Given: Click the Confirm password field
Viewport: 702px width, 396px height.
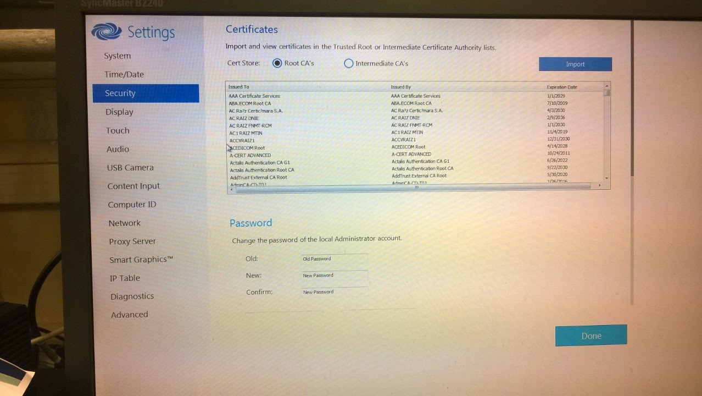Looking at the screenshot, I should click(x=334, y=292).
